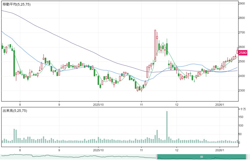
Task: Click the 出来高(5,25,75) volume label
Action: (x=15, y=111)
